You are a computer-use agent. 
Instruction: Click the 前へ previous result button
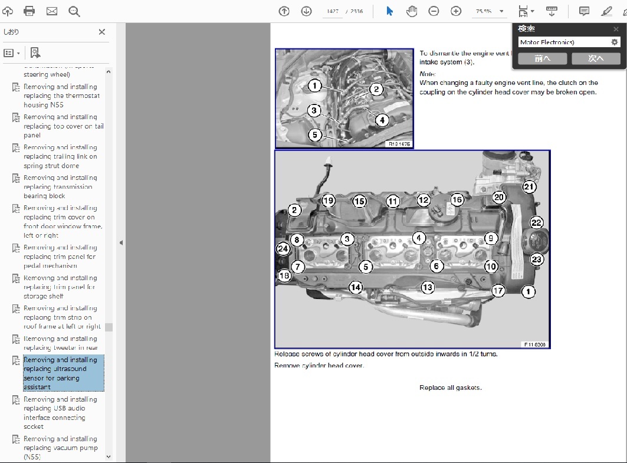pos(542,59)
